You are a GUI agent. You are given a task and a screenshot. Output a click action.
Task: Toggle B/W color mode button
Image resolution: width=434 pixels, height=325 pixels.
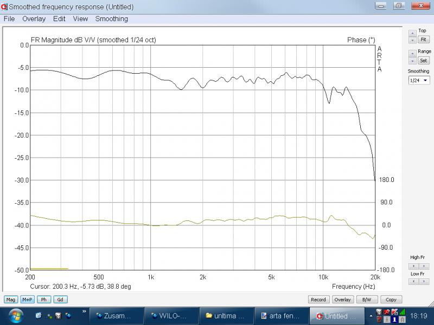367,300
